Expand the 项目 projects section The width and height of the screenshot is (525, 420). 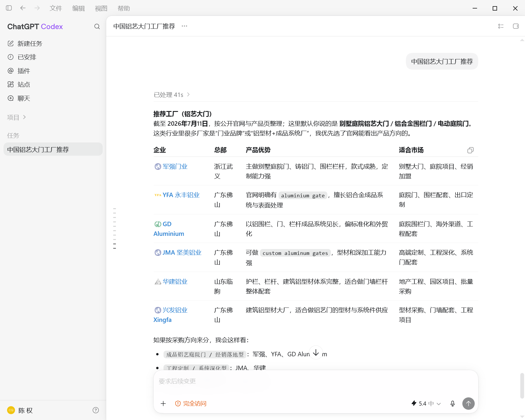click(x=17, y=117)
